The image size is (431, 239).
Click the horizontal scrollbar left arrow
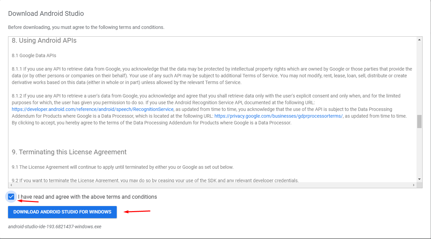[11, 185]
